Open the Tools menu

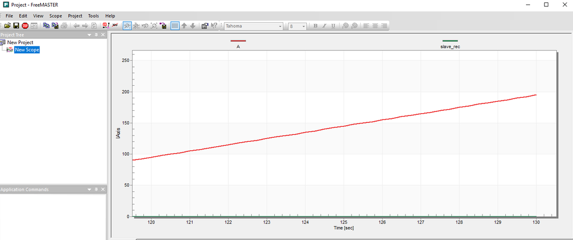(93, 16)
